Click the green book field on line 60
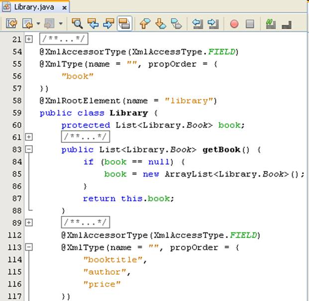 229,125
